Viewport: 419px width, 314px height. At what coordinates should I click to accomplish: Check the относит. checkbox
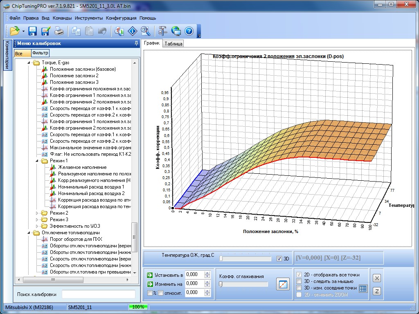(x=160, y=293)
